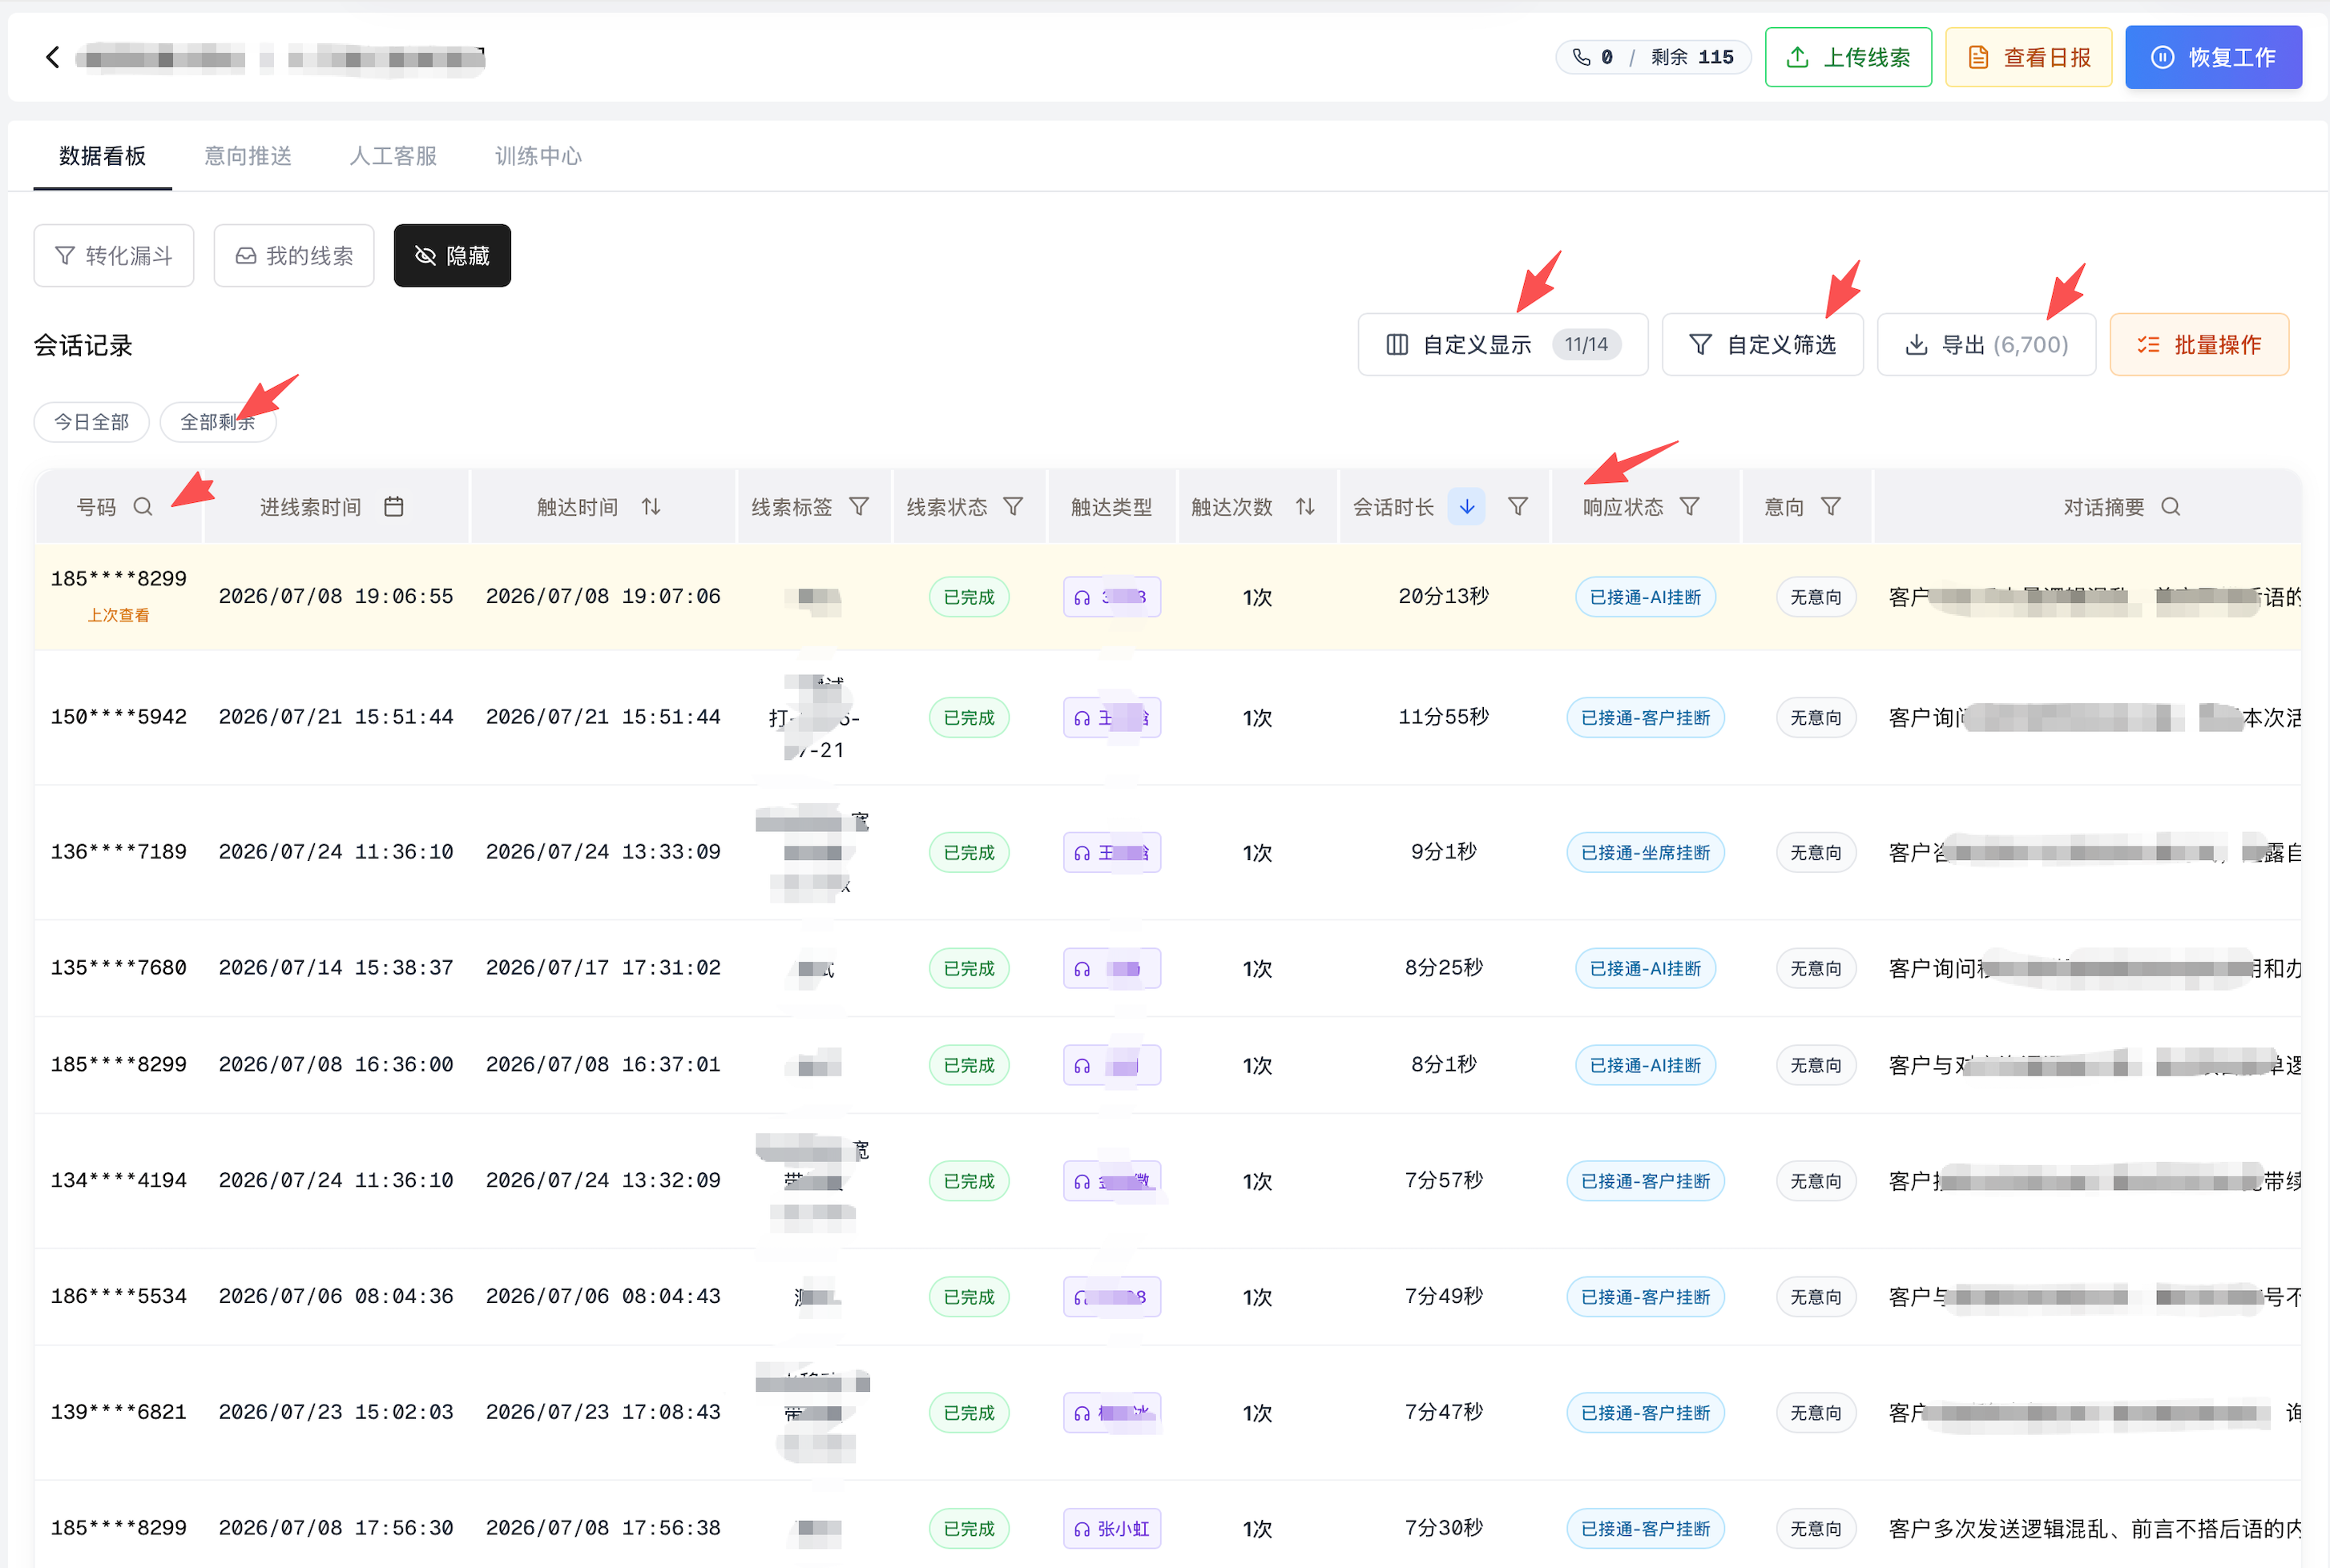Click touch time 2026/07/17 17:31:02

tap(603, 968)
